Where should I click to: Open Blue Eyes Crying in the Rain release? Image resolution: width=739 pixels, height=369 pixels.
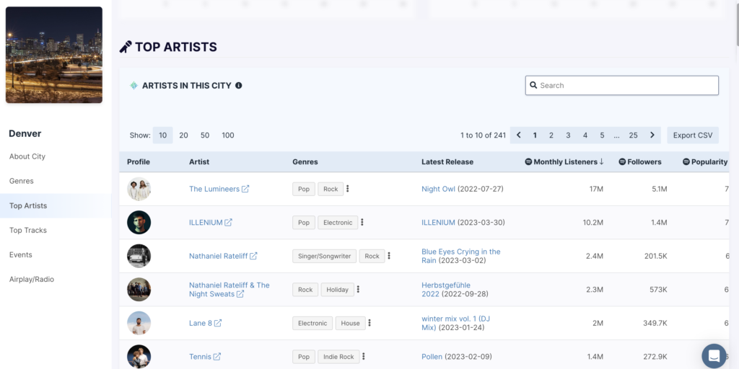pos(460,256)
